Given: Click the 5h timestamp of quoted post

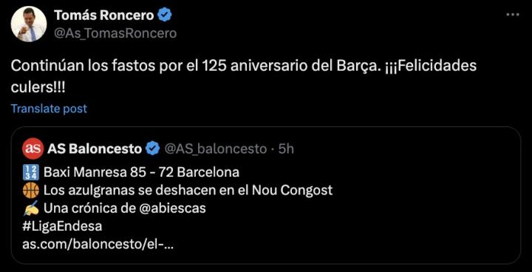Looking at the screenshot, I should (x=286, y=149).
